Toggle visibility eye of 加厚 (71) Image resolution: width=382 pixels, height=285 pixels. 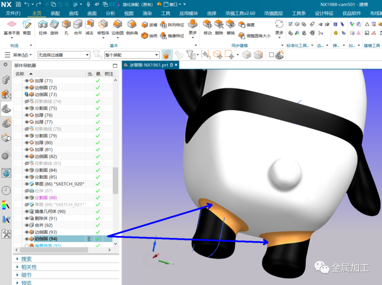click(27, 81)
